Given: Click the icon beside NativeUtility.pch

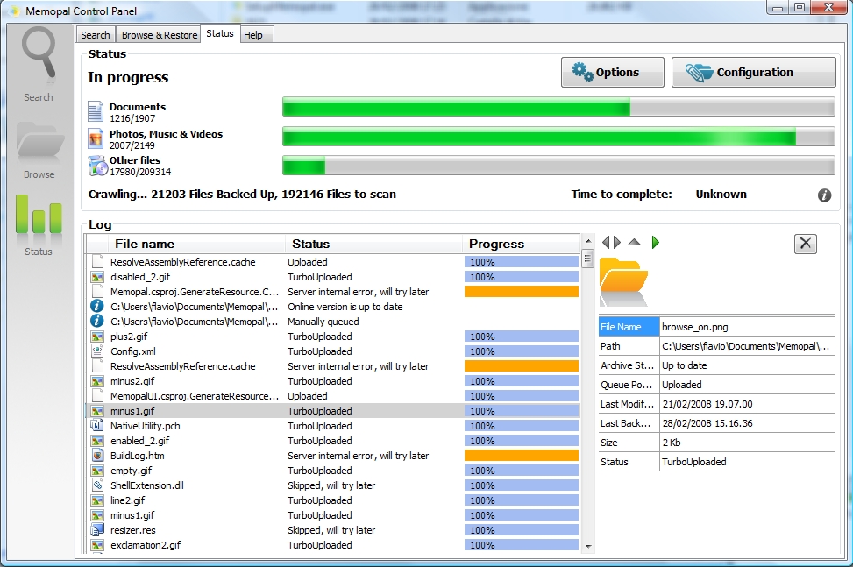Looking at the screenshot, I should (x=97, y=426).
